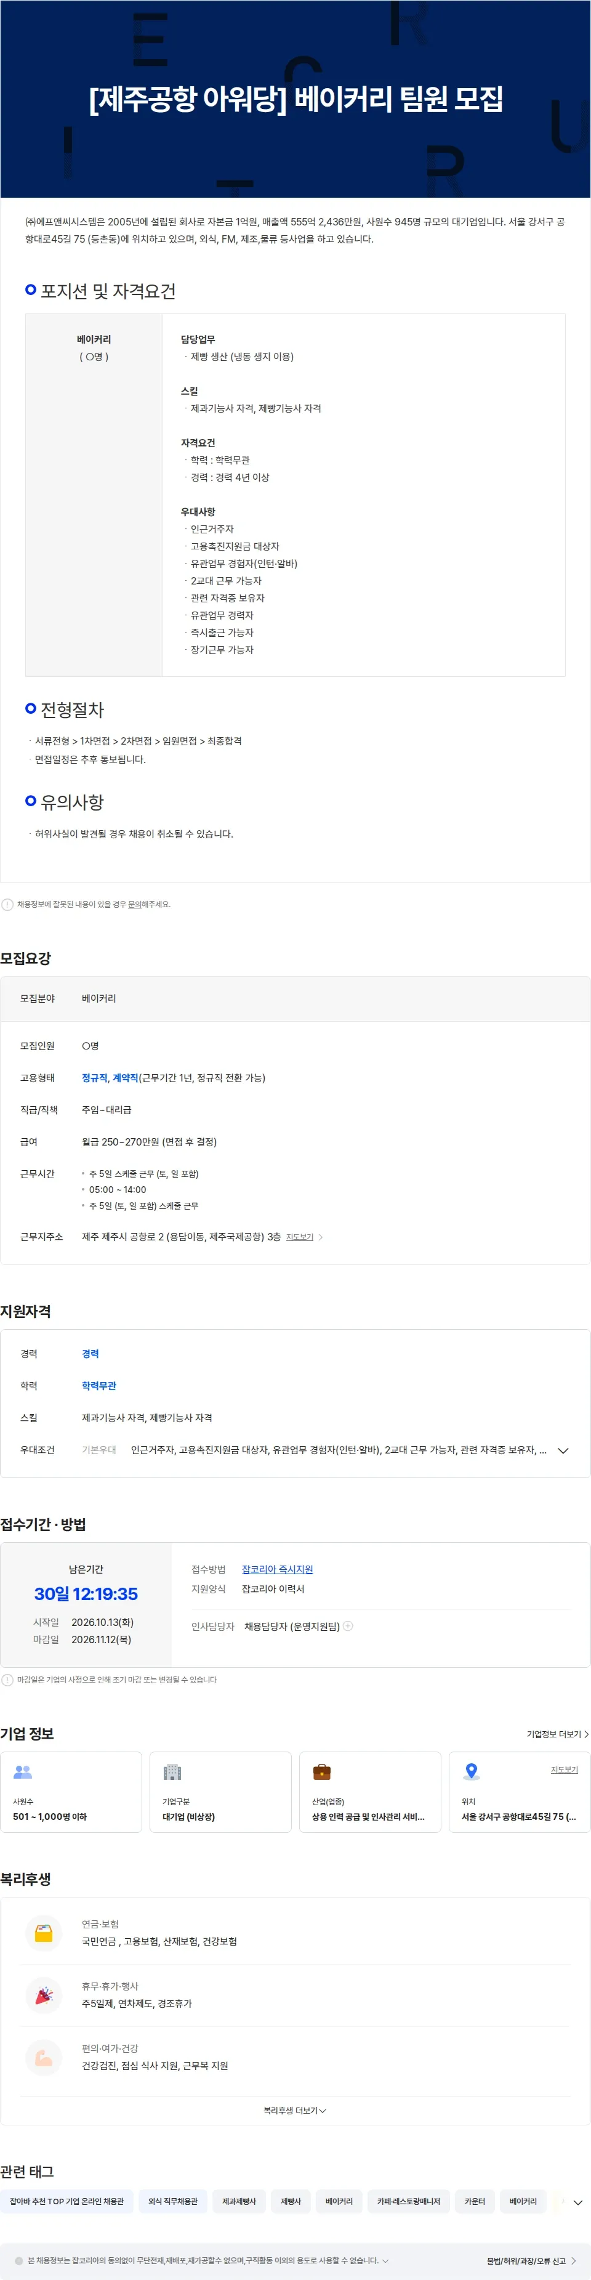Expand 복리후생 더보기
Viewport: 591px width, 2280px height.
295,2111
